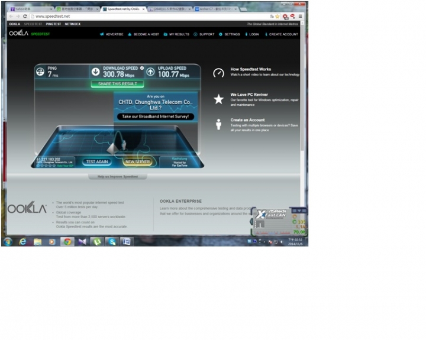
Task: Click the OOKLA Speedtest logo in header
Action: [x=29, y=34]
